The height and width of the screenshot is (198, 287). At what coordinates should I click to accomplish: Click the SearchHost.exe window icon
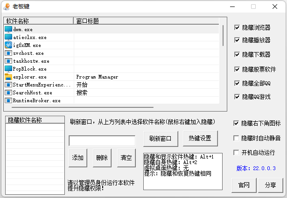[x=8, y=92]
